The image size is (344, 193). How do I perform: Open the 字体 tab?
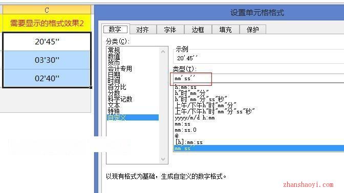coord(170,30)
